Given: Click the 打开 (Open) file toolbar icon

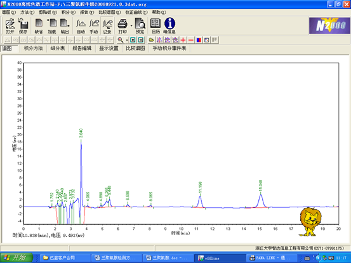Looking at the screenshot, I should click(10, 26).
